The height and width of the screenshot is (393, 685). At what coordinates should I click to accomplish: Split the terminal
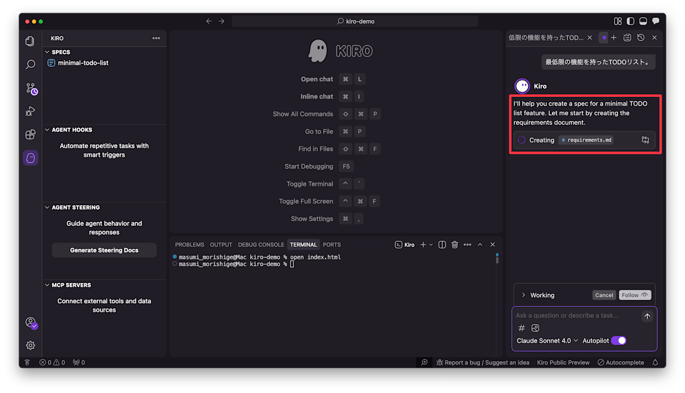click(x=442, y=245)
